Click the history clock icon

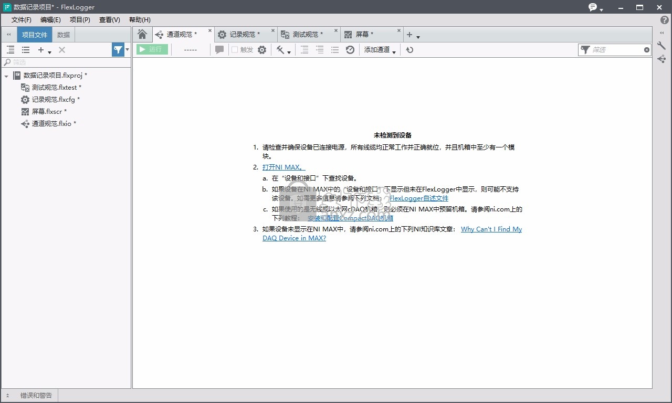point(350,50)
